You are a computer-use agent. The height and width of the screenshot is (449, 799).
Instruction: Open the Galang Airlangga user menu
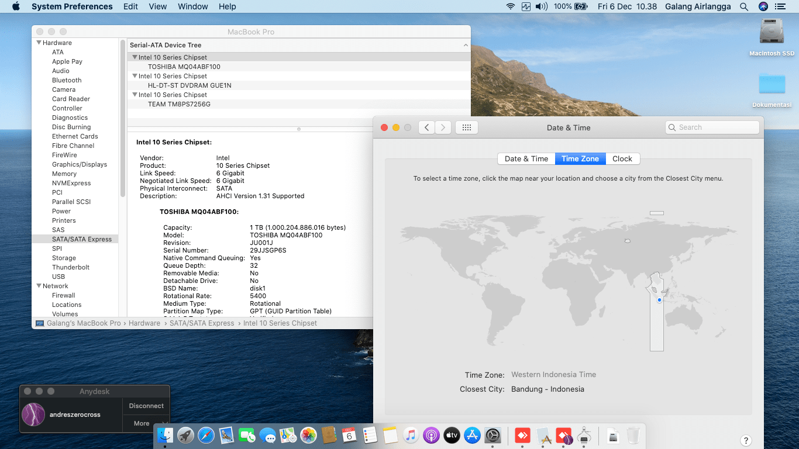pyautogui.click(x=698, y=6)
